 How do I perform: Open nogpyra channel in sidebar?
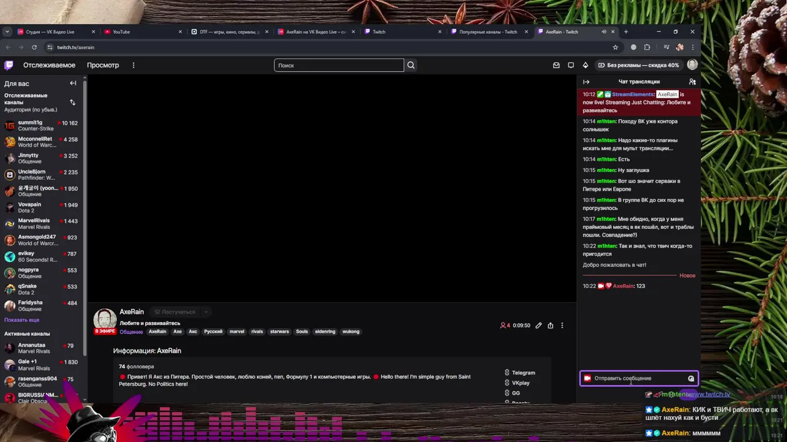pos(41,273)
